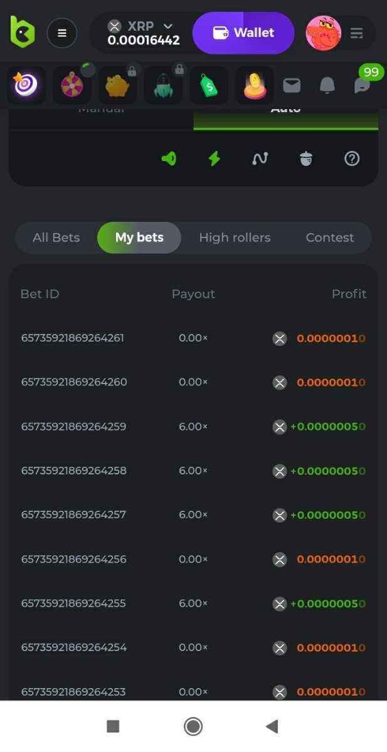Open the notifications bell
The width and height of the screenshot is (387, 752).
point(327,85)
